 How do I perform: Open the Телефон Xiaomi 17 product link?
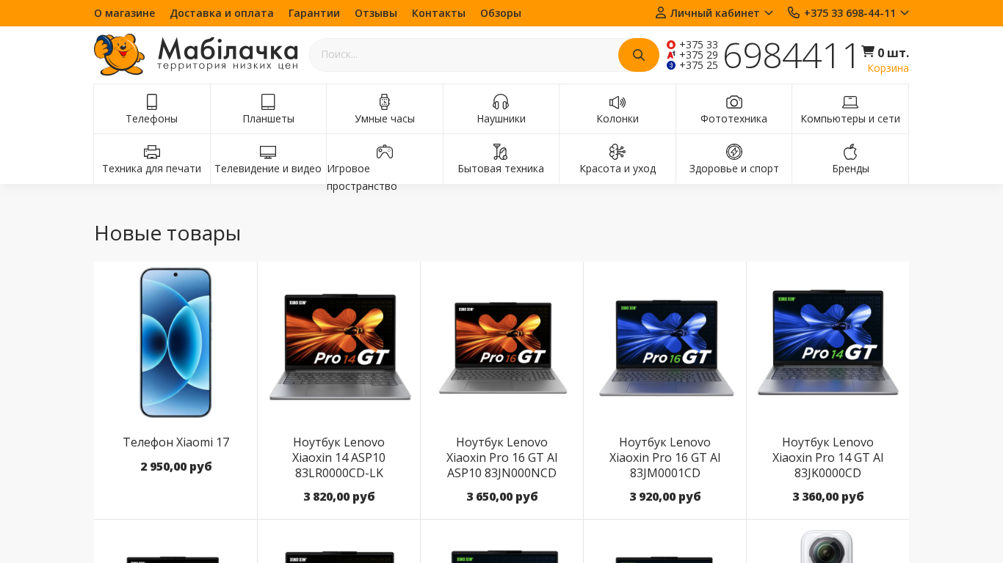click(176, 442)
